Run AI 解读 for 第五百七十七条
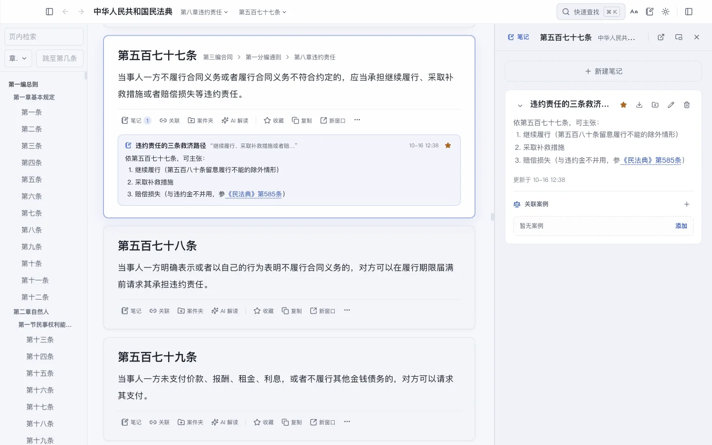The image size is (712, 445). 235,121
